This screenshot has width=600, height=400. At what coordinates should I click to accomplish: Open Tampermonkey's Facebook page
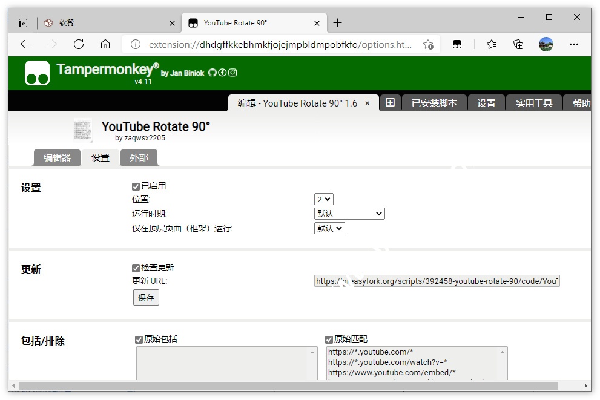point(222,72)
